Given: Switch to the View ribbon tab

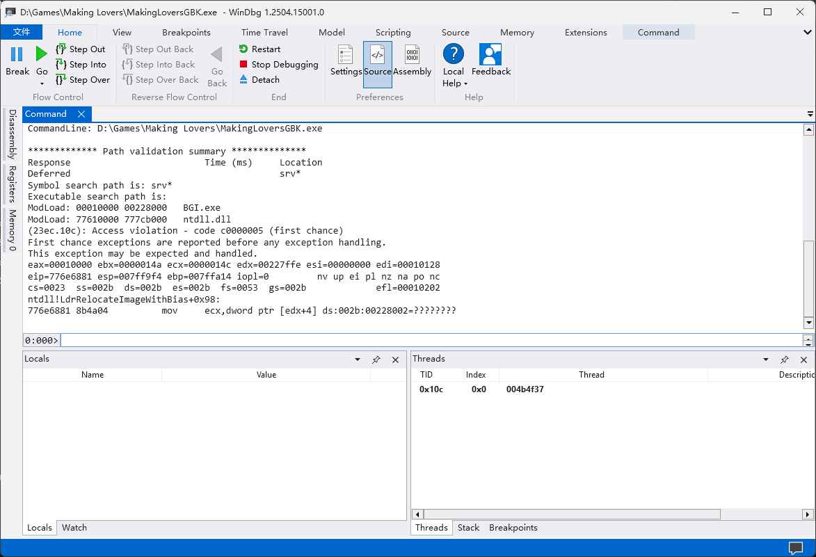Looking at the screenshot, I should coord(122,32).
